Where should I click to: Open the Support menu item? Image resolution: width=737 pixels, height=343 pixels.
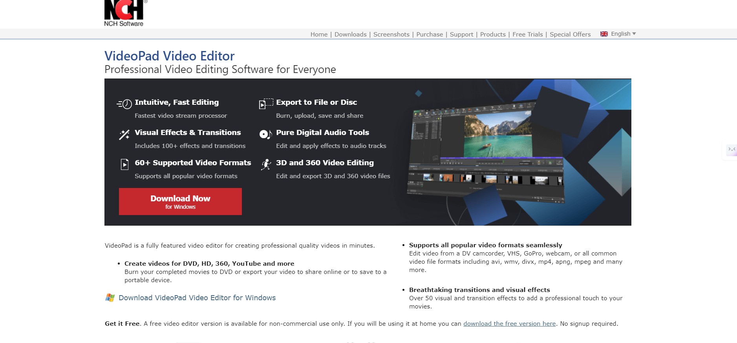coord(461,35)
